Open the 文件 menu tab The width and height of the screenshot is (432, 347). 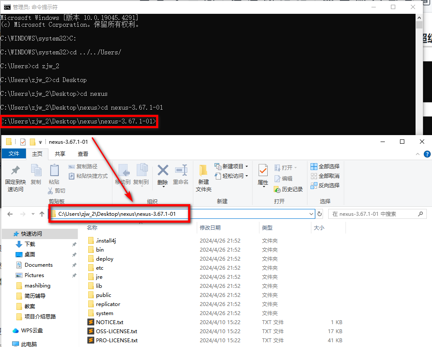[x=14, y=154]
